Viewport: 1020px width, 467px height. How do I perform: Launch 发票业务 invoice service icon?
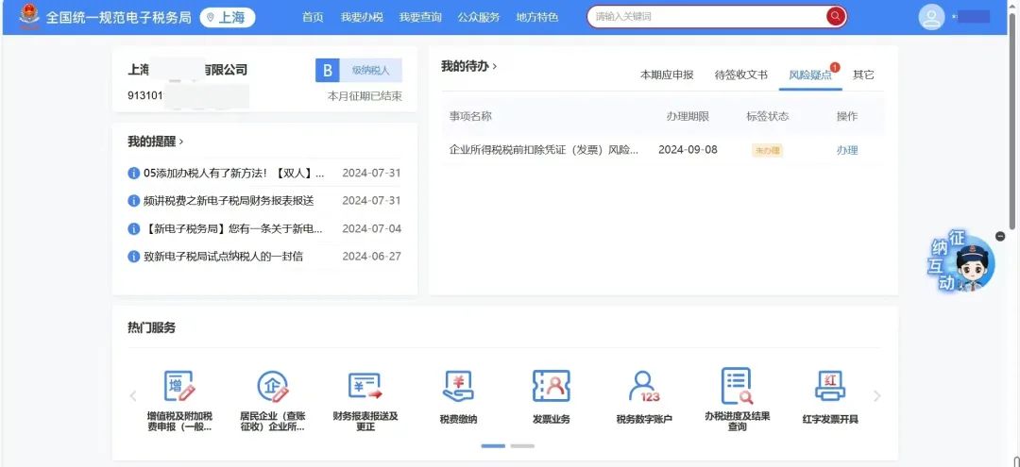[x=552, y=387]
